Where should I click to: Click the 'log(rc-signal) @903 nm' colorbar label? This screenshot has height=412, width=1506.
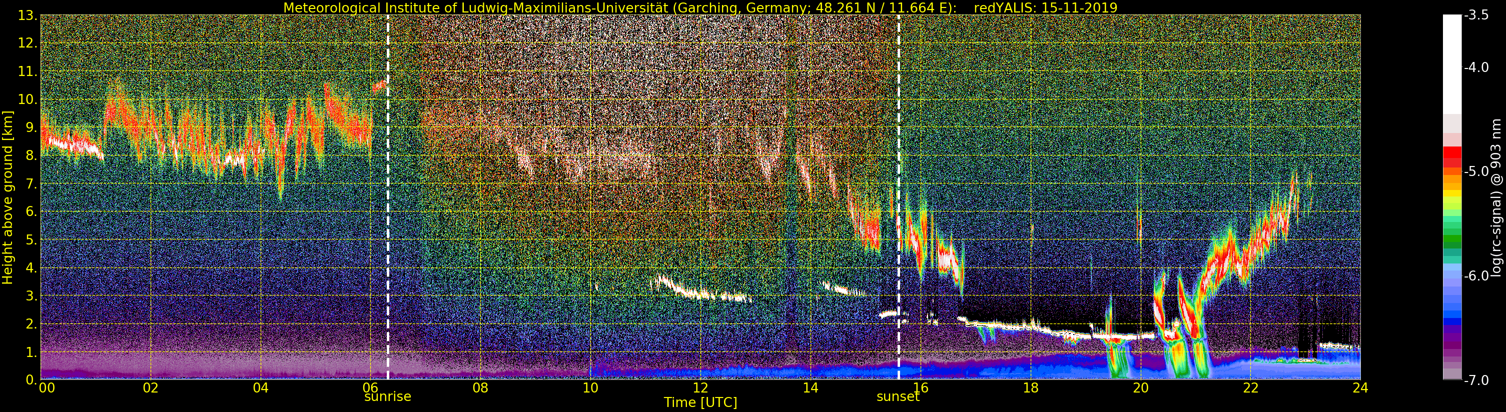(x=1495, y=198)
